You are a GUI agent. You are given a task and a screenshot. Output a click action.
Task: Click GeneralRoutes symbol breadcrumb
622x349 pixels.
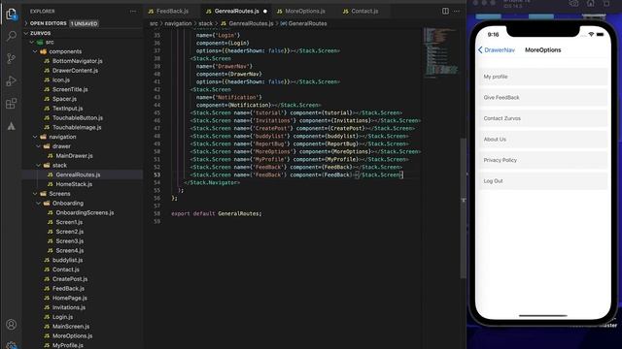(x=304, y=23)
